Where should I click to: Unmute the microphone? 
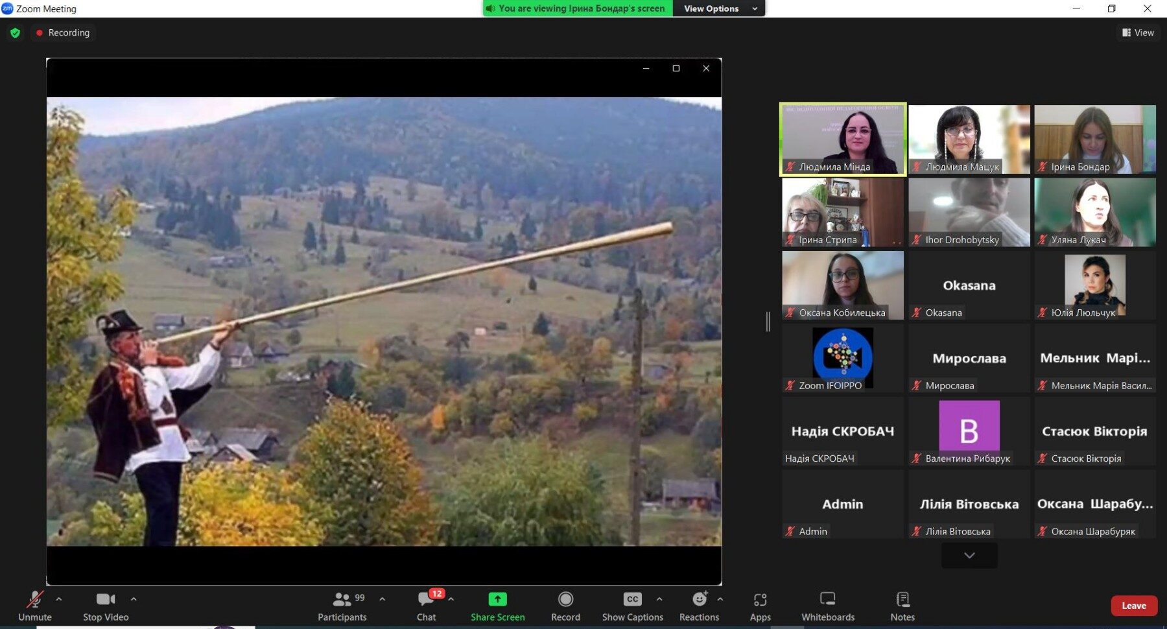pyautogui.click(x=35, y=606)
